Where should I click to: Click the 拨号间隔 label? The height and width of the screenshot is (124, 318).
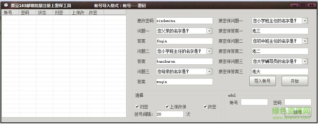coord(144,114)
